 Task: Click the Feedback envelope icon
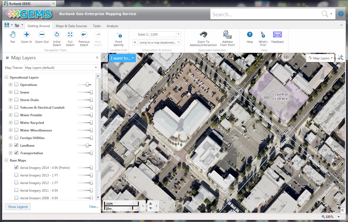277,37
